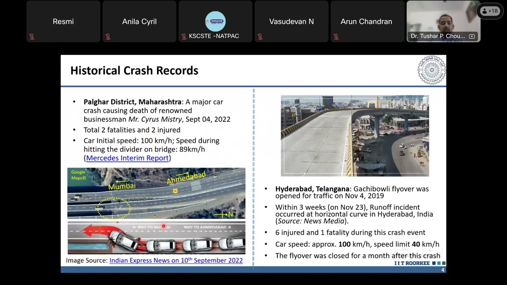Click the muted microphone icon on Arun Chandran's tile
Image resolution: width=507 pixels, height=285 pixels.
[x=336, y=36]
